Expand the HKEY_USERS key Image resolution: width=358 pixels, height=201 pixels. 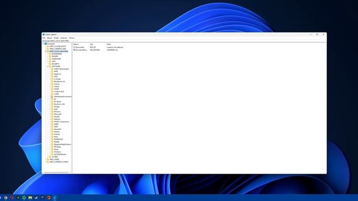pos(46,159)
